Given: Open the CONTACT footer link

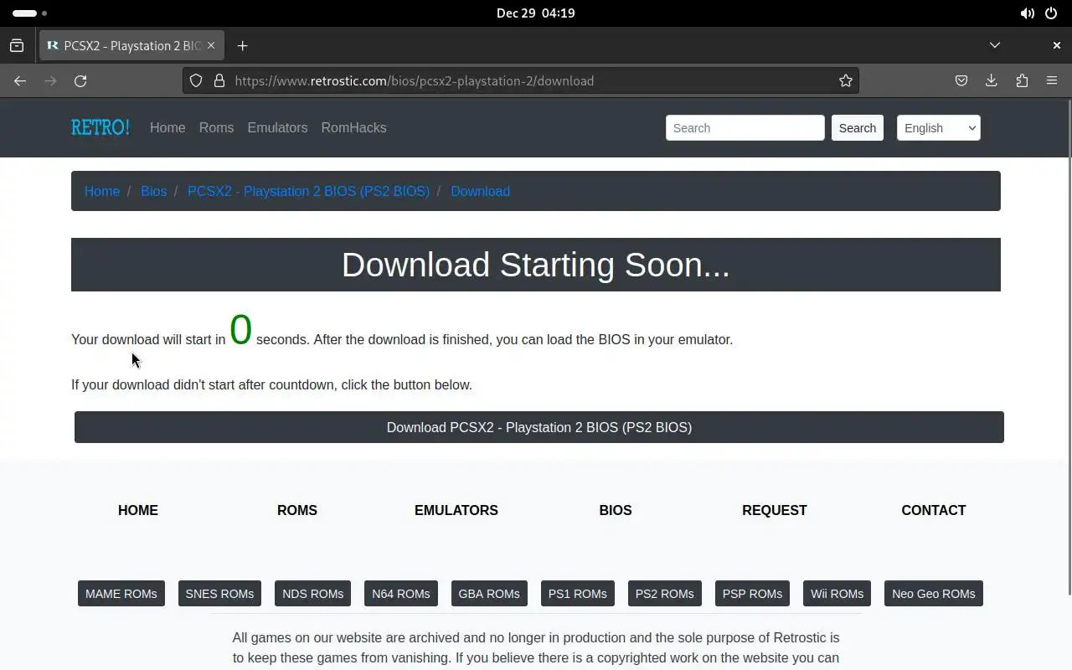Looking at the screenshot, I should [x=934, y=510].
